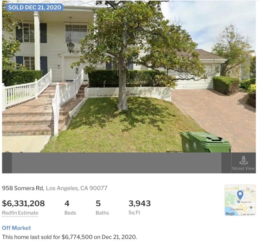259x242 pixels.
Task: Open the main house photo
Action: pyautogui.click(x=129, y=76)
